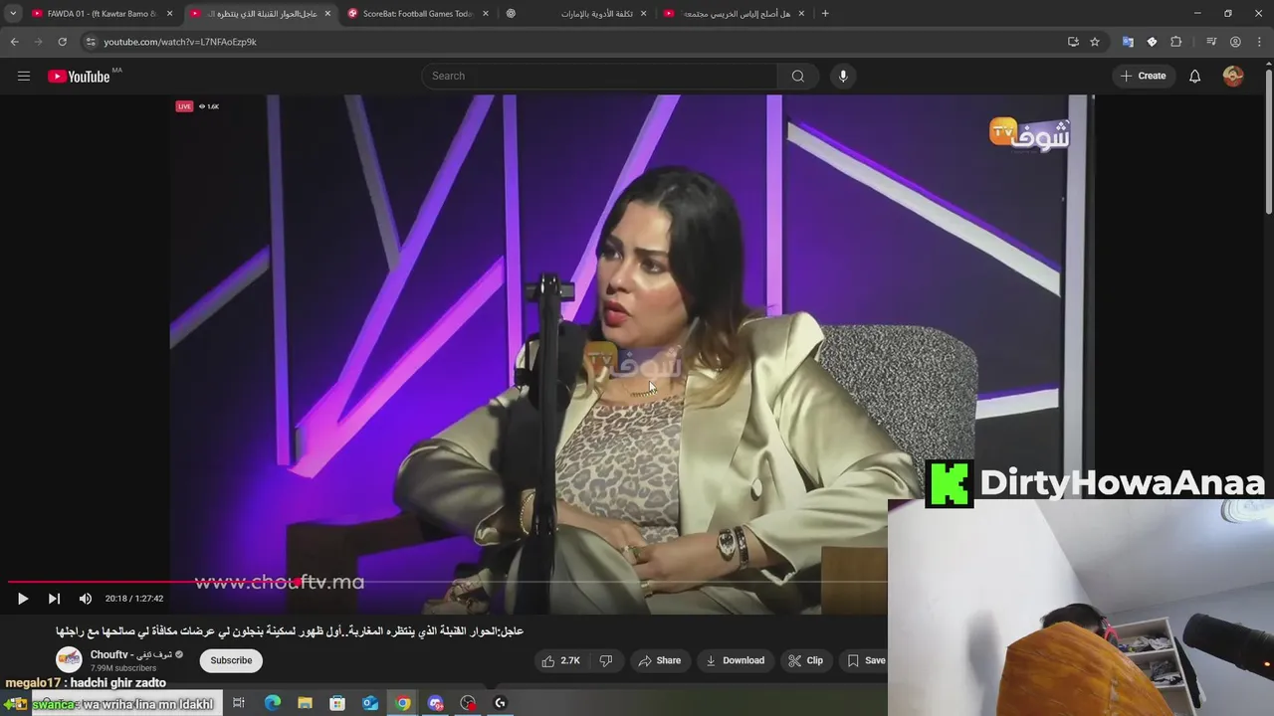Image resolution: width=1274 pixels, height=716 pixels.
Task: Submit search with magnifier button
Action: [798, 77]
